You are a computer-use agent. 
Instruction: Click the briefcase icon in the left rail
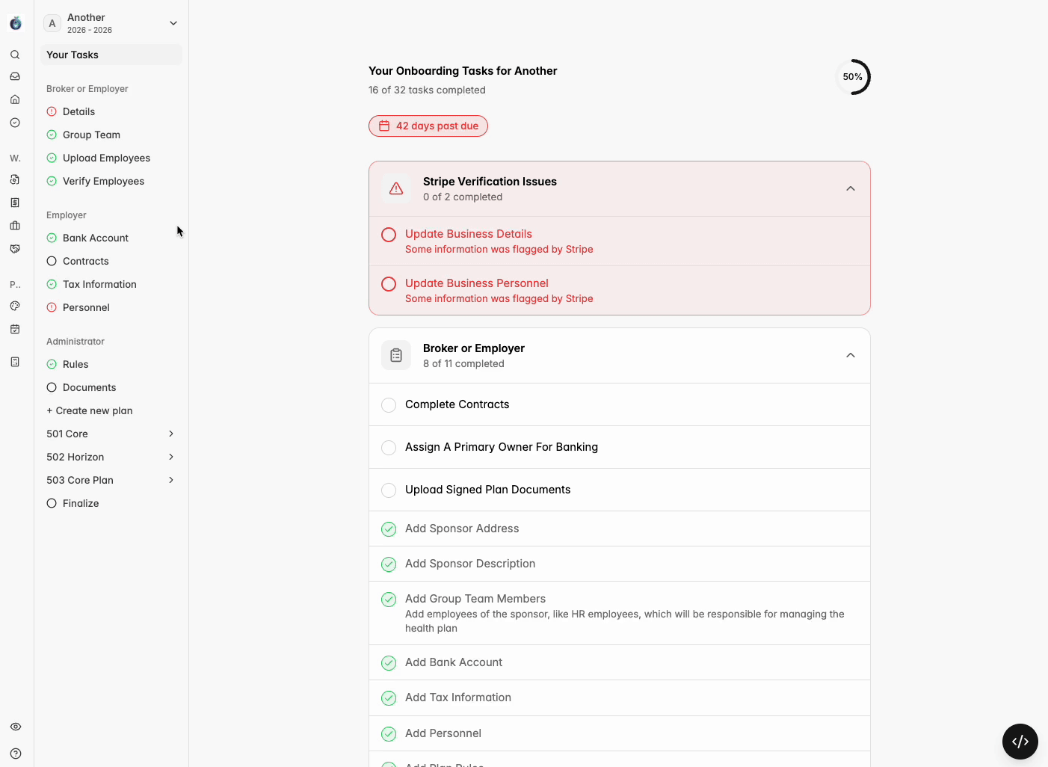[x=15, y=226]
